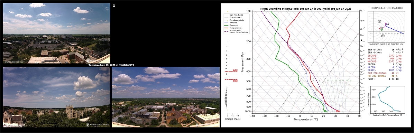This screenshot has height=133, width=414.
Task: Click the TROPICALTIDBITS.COM watermark link
Action: click(386, 8)
